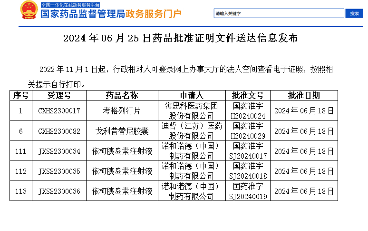Image resolution: width=368 pixels, height=231 pixels.
Task: Click approval number 国药准字 SJ20240018
Action: [248, 171]
